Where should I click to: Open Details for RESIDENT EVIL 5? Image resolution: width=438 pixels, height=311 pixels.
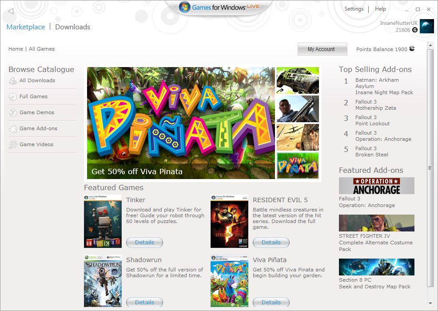(x=271, y=243)
